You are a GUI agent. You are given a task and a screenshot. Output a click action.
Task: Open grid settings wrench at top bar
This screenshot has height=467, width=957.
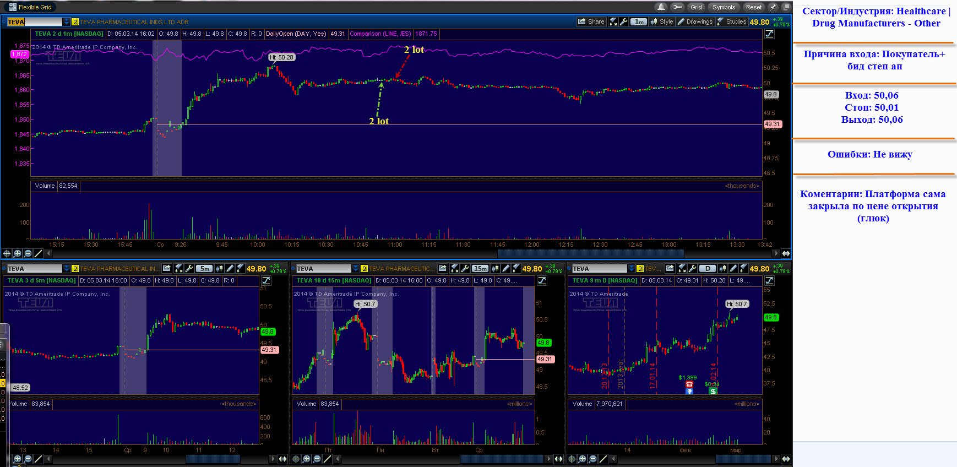coord(677,7)
